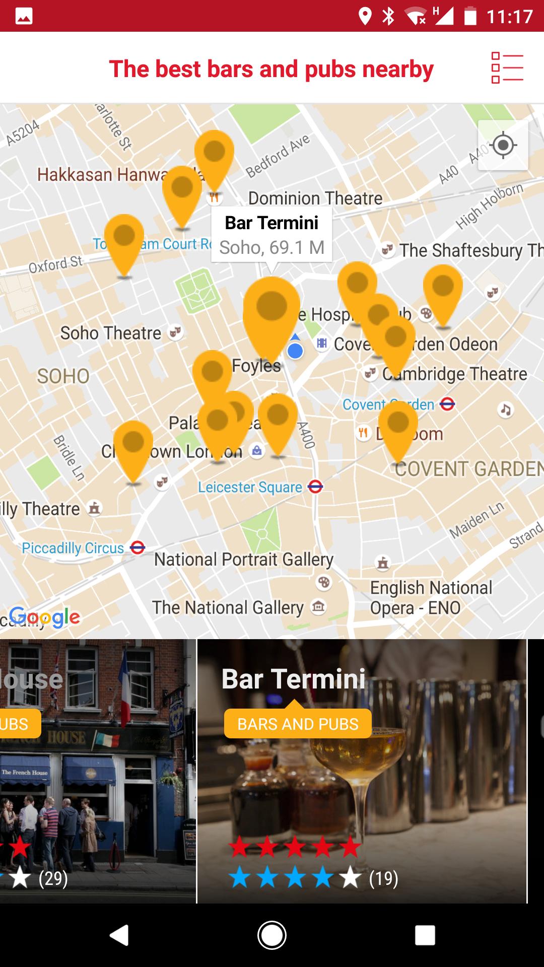Open the Bar Termini info popup
The width and height of the screenshot is (544, 967).
pyautogui.click(x=271, y=235)
